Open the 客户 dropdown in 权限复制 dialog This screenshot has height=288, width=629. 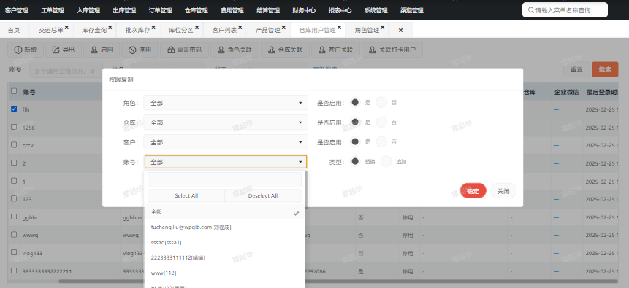[226, 141]
